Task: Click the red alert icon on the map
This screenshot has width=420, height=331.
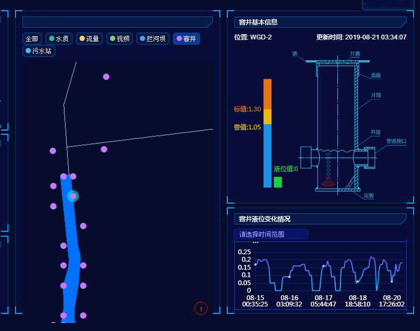Action: pyautogui.click(x=201, y=308)
